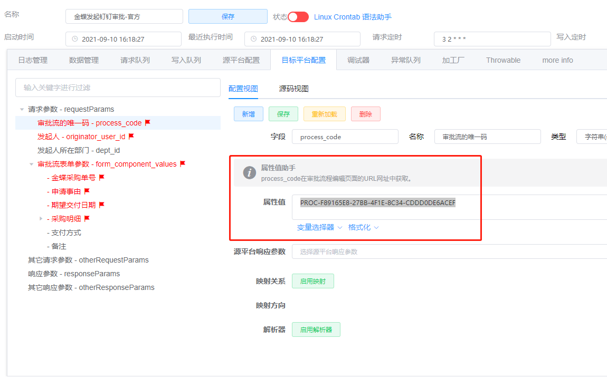Click the info icon in 属性值助手

249,172
